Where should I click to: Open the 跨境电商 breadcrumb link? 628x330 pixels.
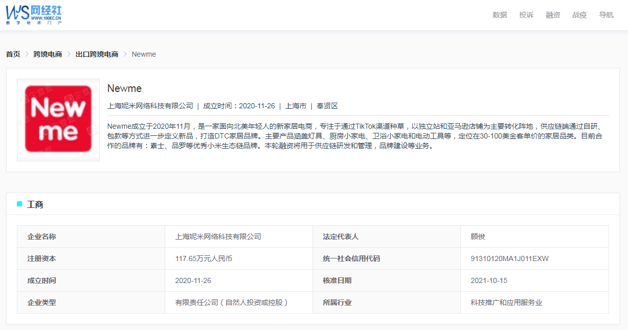pos(48,54)
